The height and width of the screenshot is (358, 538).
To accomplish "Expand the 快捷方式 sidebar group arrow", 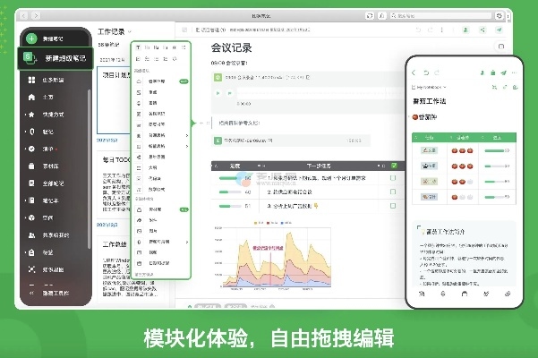I will (x=25, y=115).
